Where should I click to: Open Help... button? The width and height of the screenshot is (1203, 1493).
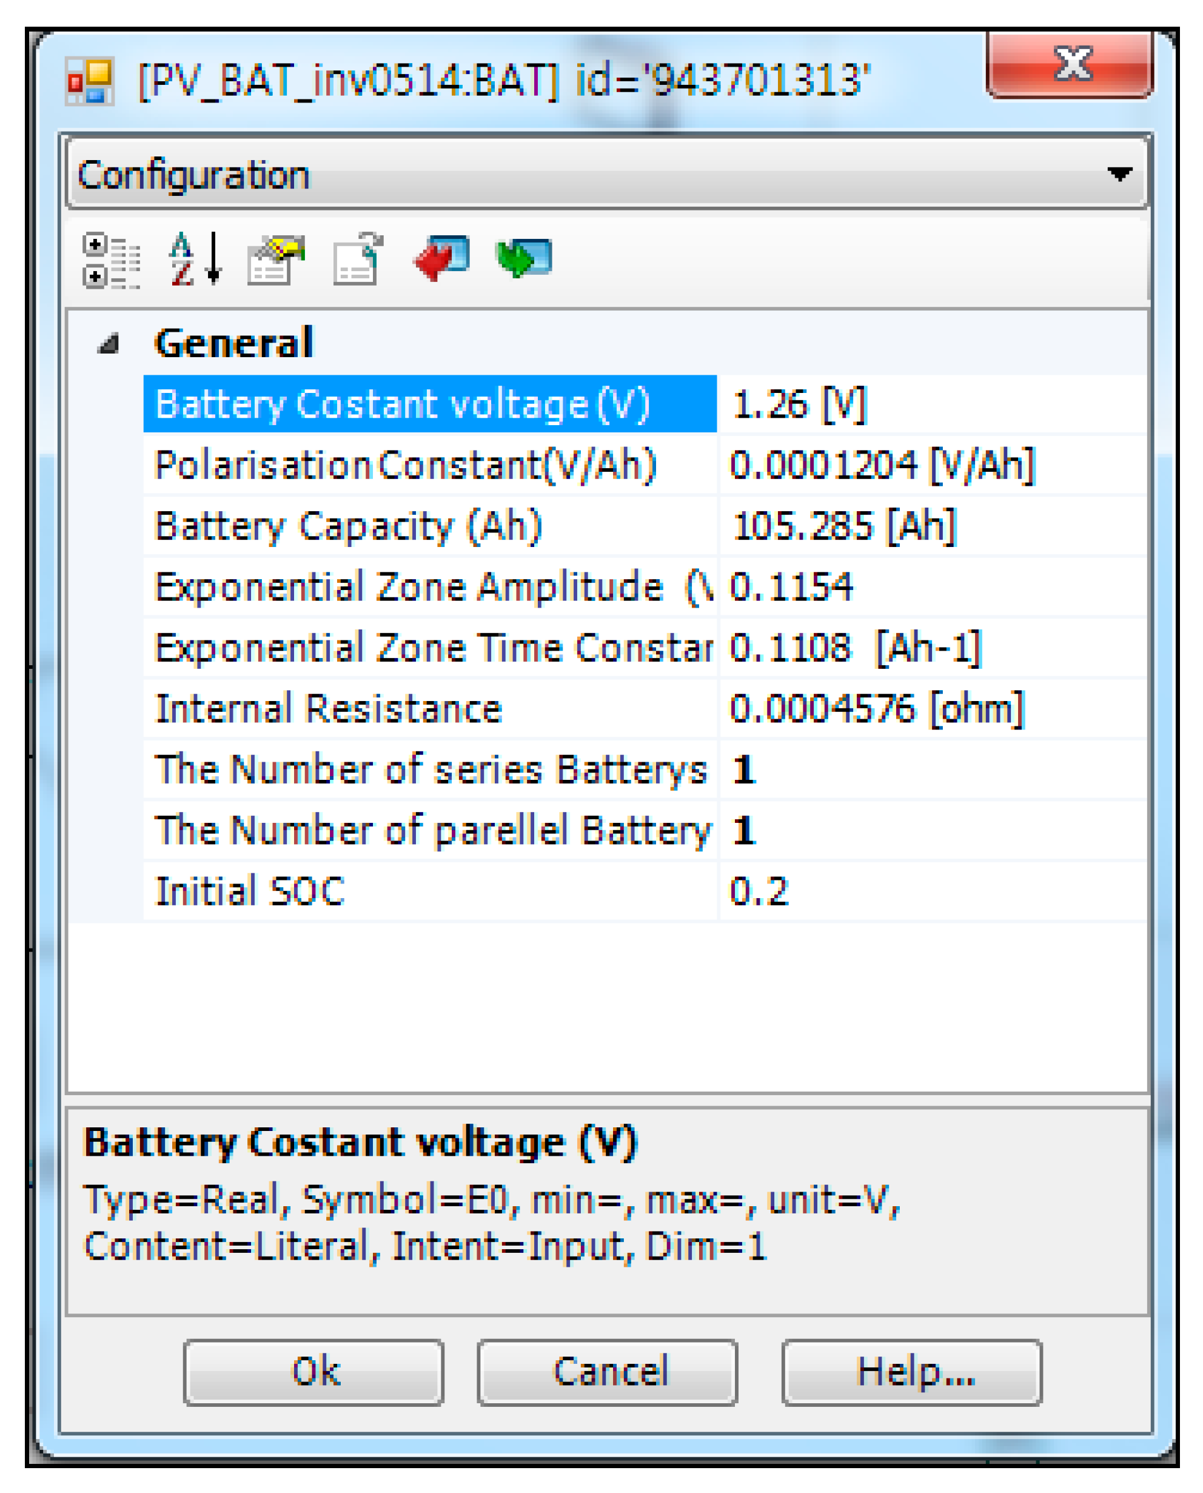pyautogui.click(x=911, y=1372)
